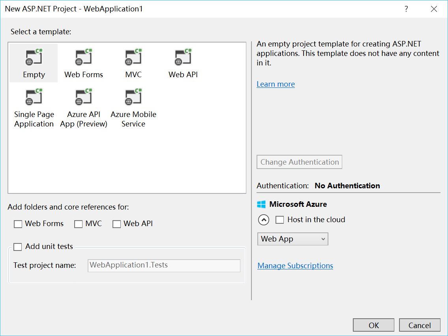Image resolution: width=448 pixels, height=336 pixels.
Task: Click the 'Test project name:' label
Action: coord(45,265)
